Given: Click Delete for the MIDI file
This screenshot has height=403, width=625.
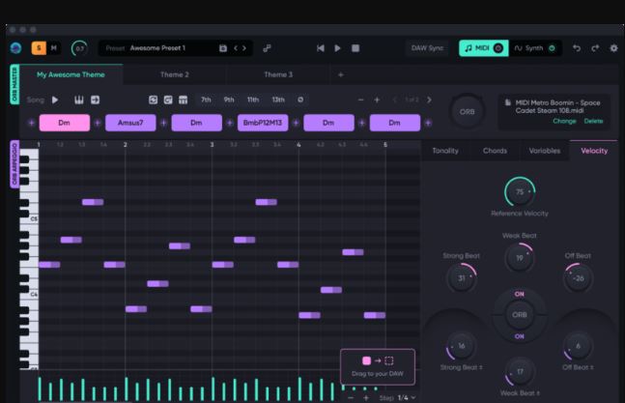Looking at the screenshot, I should [x=593, y=121].
